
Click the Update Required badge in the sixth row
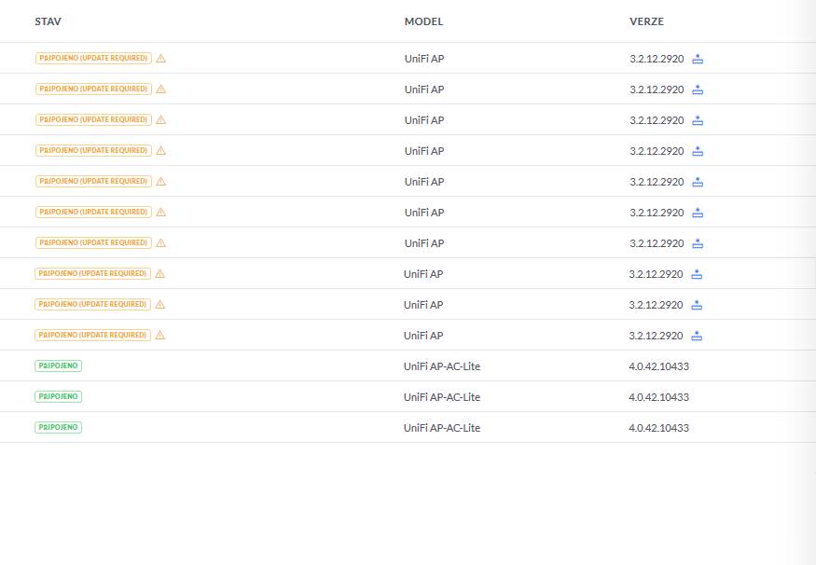(x=93, y=212)
